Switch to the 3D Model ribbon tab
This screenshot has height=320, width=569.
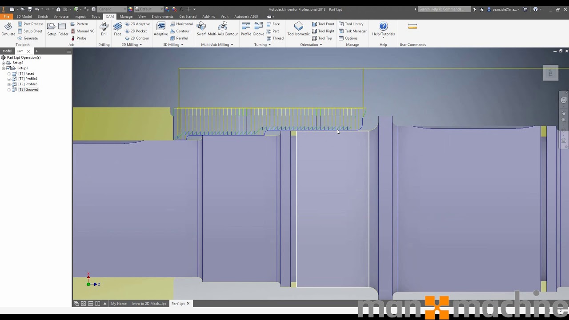[x=24, y=16]
